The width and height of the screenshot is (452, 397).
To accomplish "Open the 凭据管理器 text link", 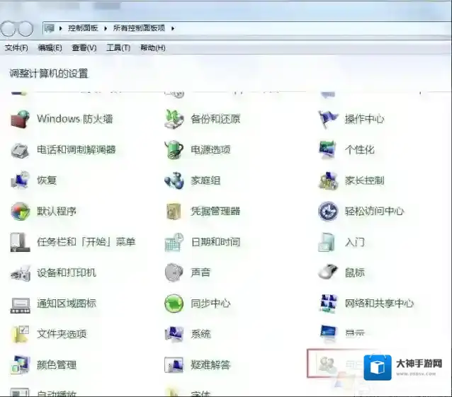I will coord(215,212).
